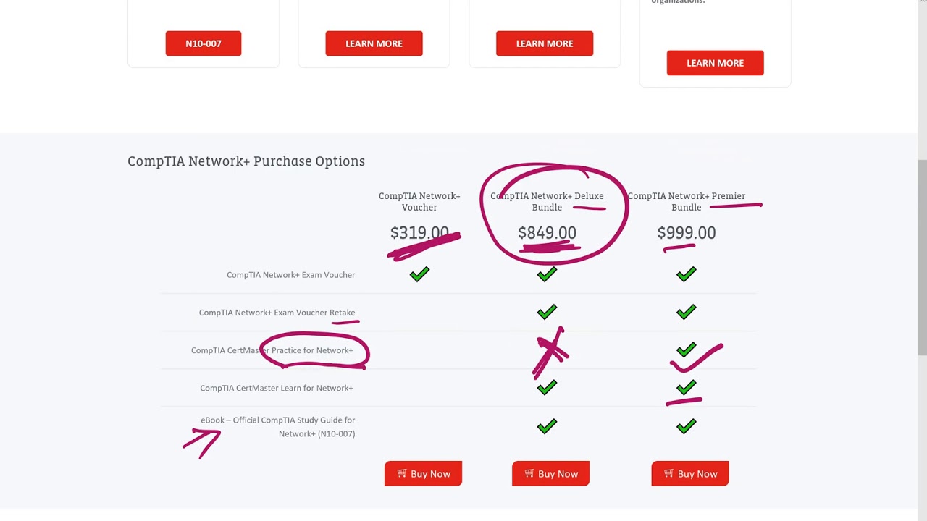Click Buy Now under Network+ Voucher

(x=423, y=474)
